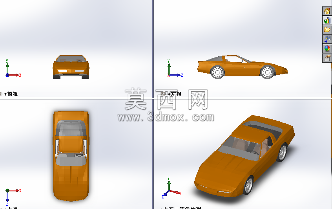Image resolution: width=332 pixels, height=209 pixels.
Task: Select the windshield in the isometric view
Action: click(240, 149)
